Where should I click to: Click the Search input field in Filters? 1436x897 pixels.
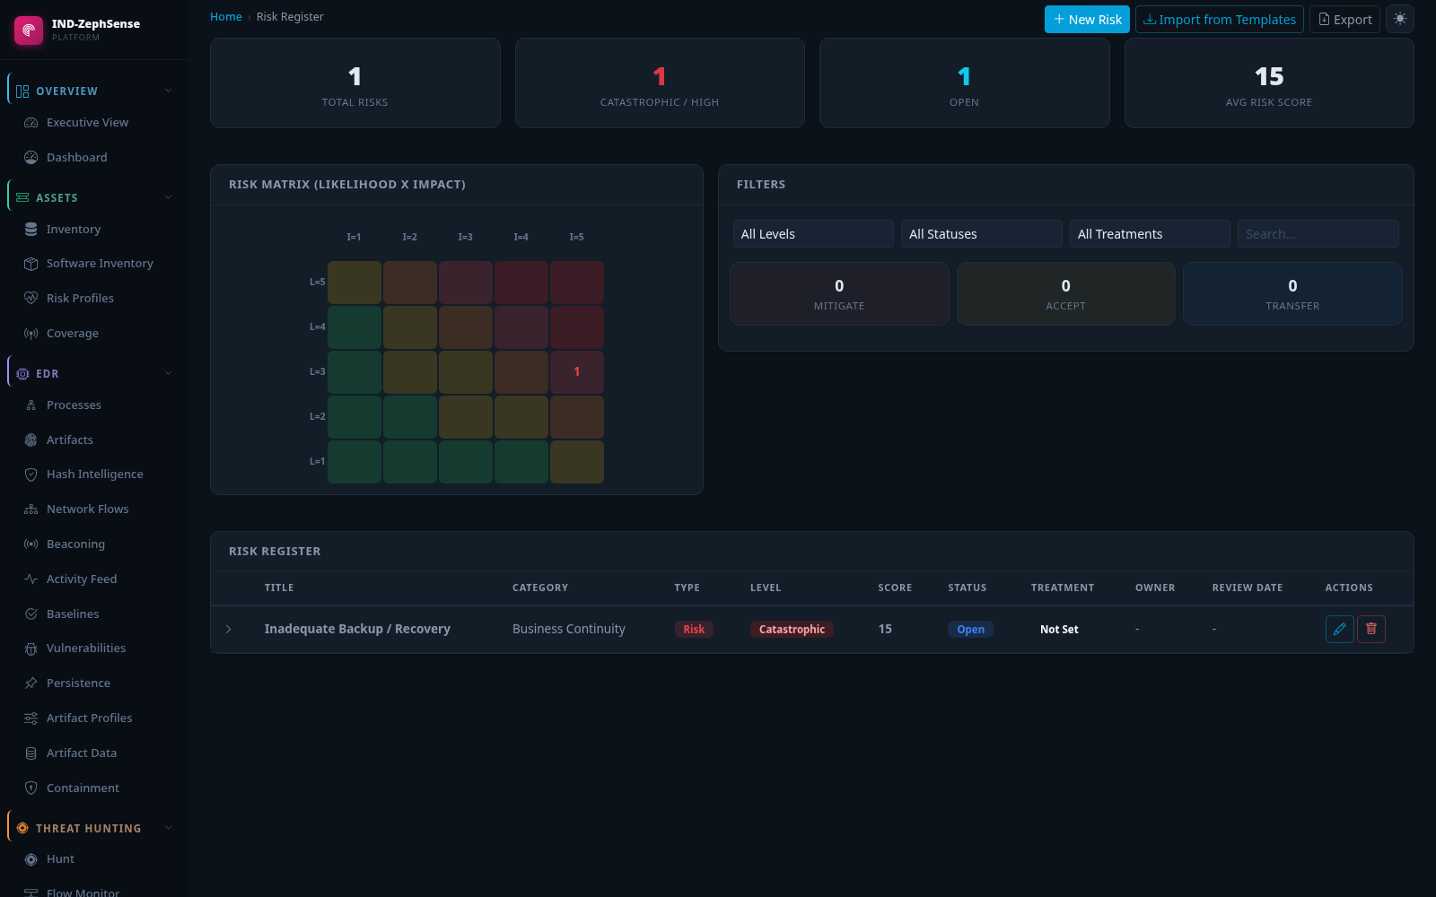click(x=1318, y=234)
